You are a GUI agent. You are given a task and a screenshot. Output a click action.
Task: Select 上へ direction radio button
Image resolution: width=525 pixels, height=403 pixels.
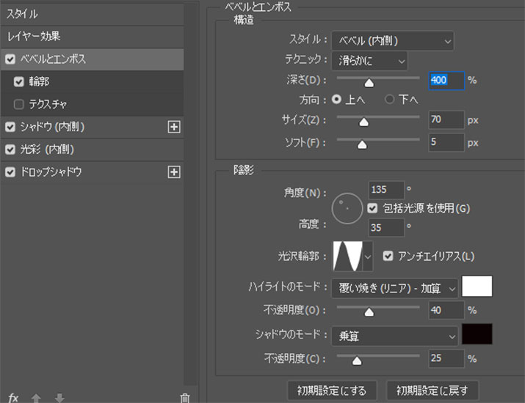click(x=336, y=99)
